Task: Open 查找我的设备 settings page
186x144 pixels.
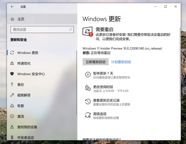Action: 42,127
